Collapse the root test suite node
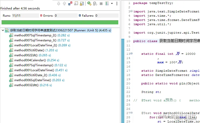This screenshot has height=123, width=200. coord(3,30)
